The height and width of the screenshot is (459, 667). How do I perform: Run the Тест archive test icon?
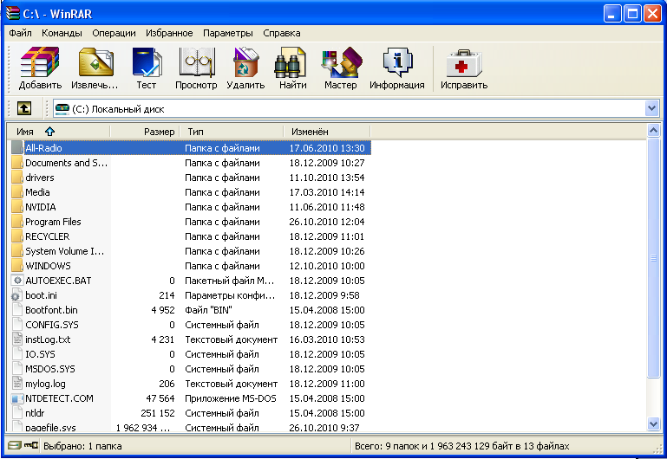[x=147, y=62]
